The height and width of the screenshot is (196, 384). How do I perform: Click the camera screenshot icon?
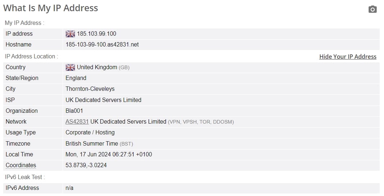click(x=372, y=9)
